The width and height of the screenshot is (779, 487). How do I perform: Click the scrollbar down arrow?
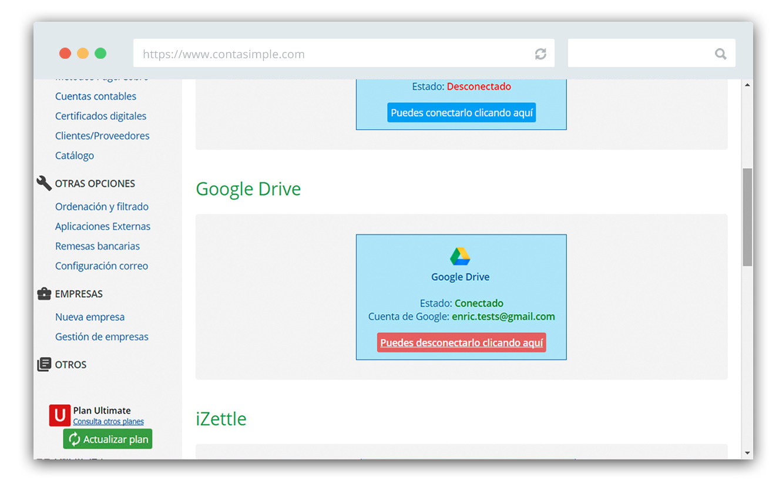747,453
